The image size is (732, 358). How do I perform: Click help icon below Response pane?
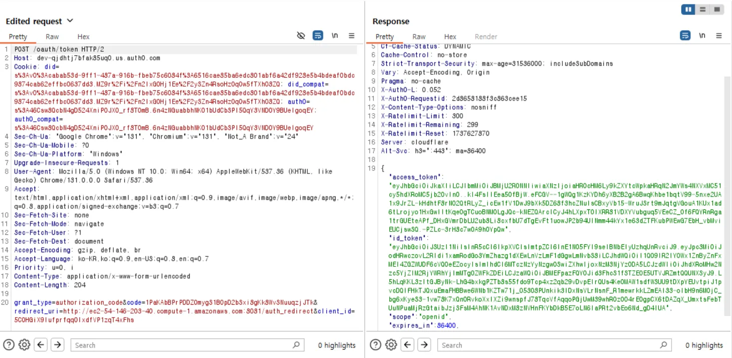click(375, 345)
